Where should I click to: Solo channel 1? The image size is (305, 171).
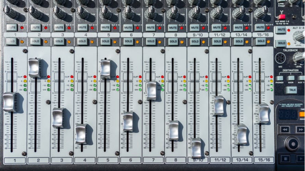pos(11,41)
